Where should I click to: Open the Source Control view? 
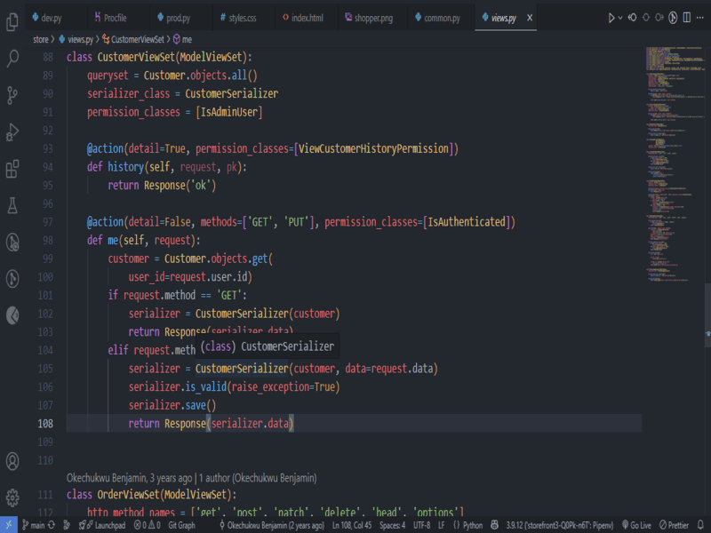(x=13, y=95)
